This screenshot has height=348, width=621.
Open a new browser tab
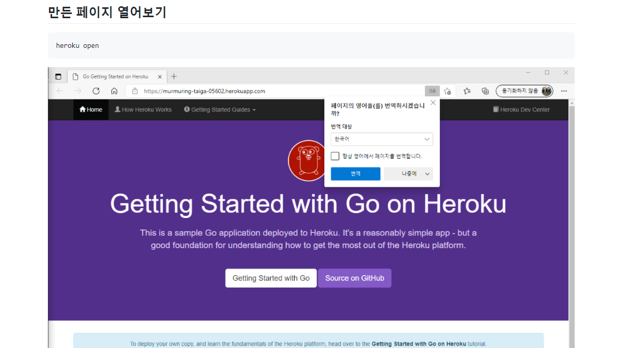174,76
